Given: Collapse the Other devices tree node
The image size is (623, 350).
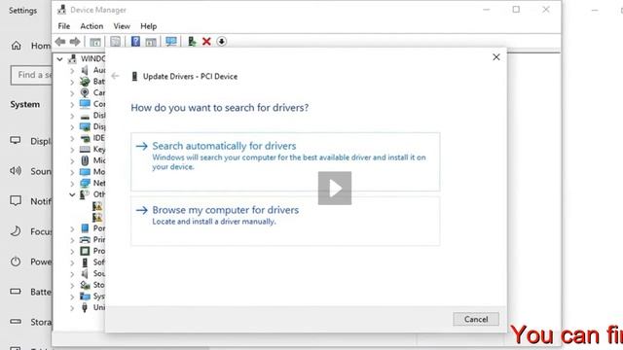Looking at the screenshot, I should point(72,194).
